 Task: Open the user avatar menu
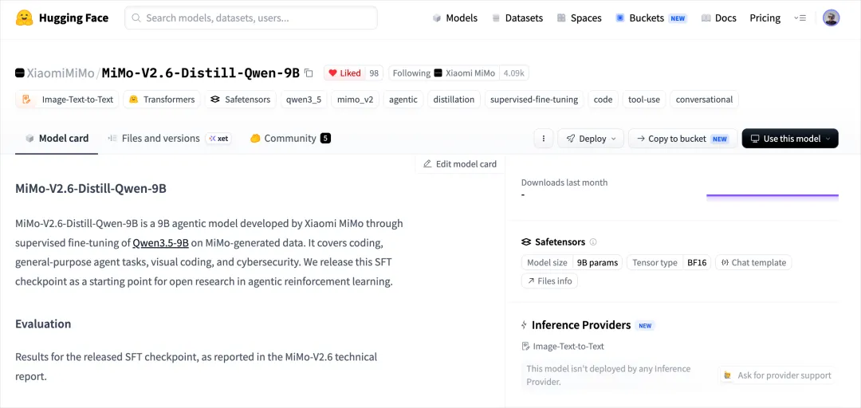click(x=831, y=18)
